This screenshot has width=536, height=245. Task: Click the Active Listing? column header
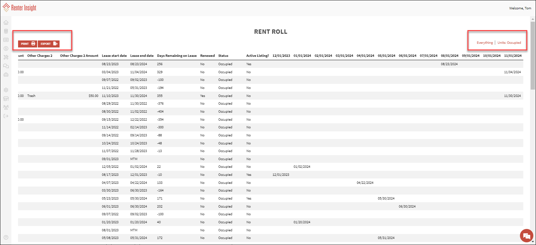coord(258,56)
